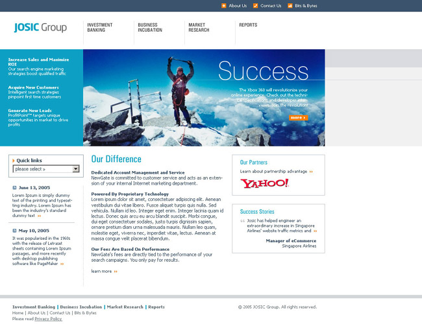422x324 pixels.
Task: Open the Privacy Policy link in footer
Action: pos(48,319)
